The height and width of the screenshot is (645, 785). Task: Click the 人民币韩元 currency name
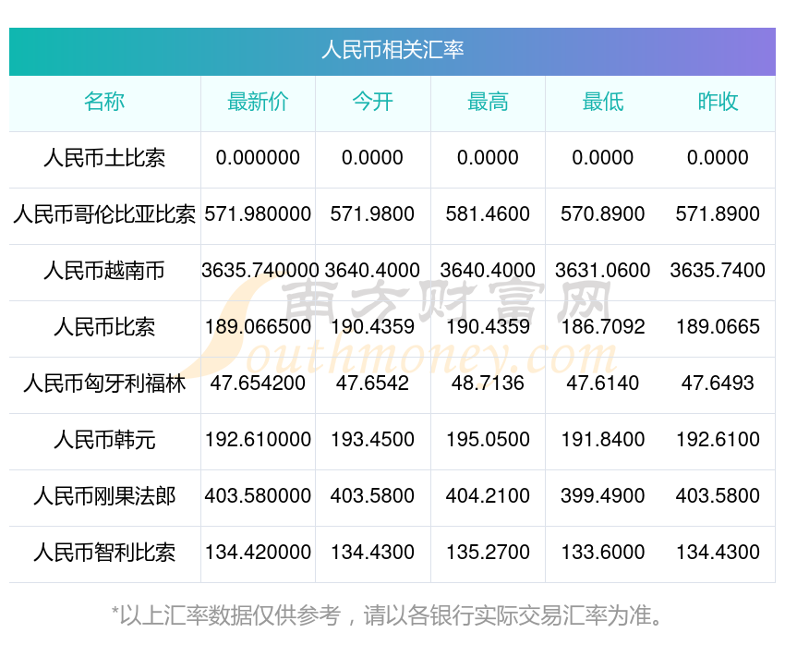(104, 440)
